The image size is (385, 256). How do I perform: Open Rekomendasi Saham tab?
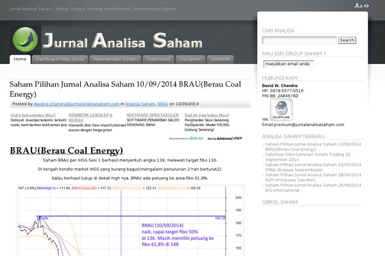click(115, 60)
